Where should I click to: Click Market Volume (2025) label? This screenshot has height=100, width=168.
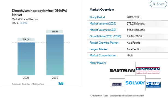[103, 23]
